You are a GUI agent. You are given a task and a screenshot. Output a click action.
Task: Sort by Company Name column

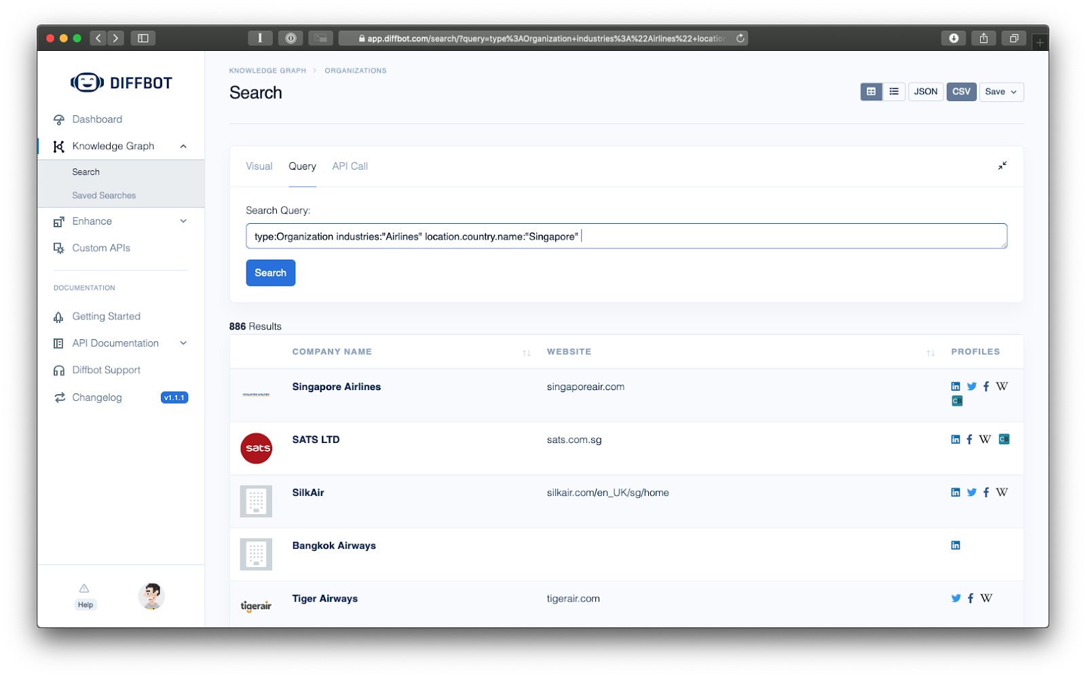527,353
